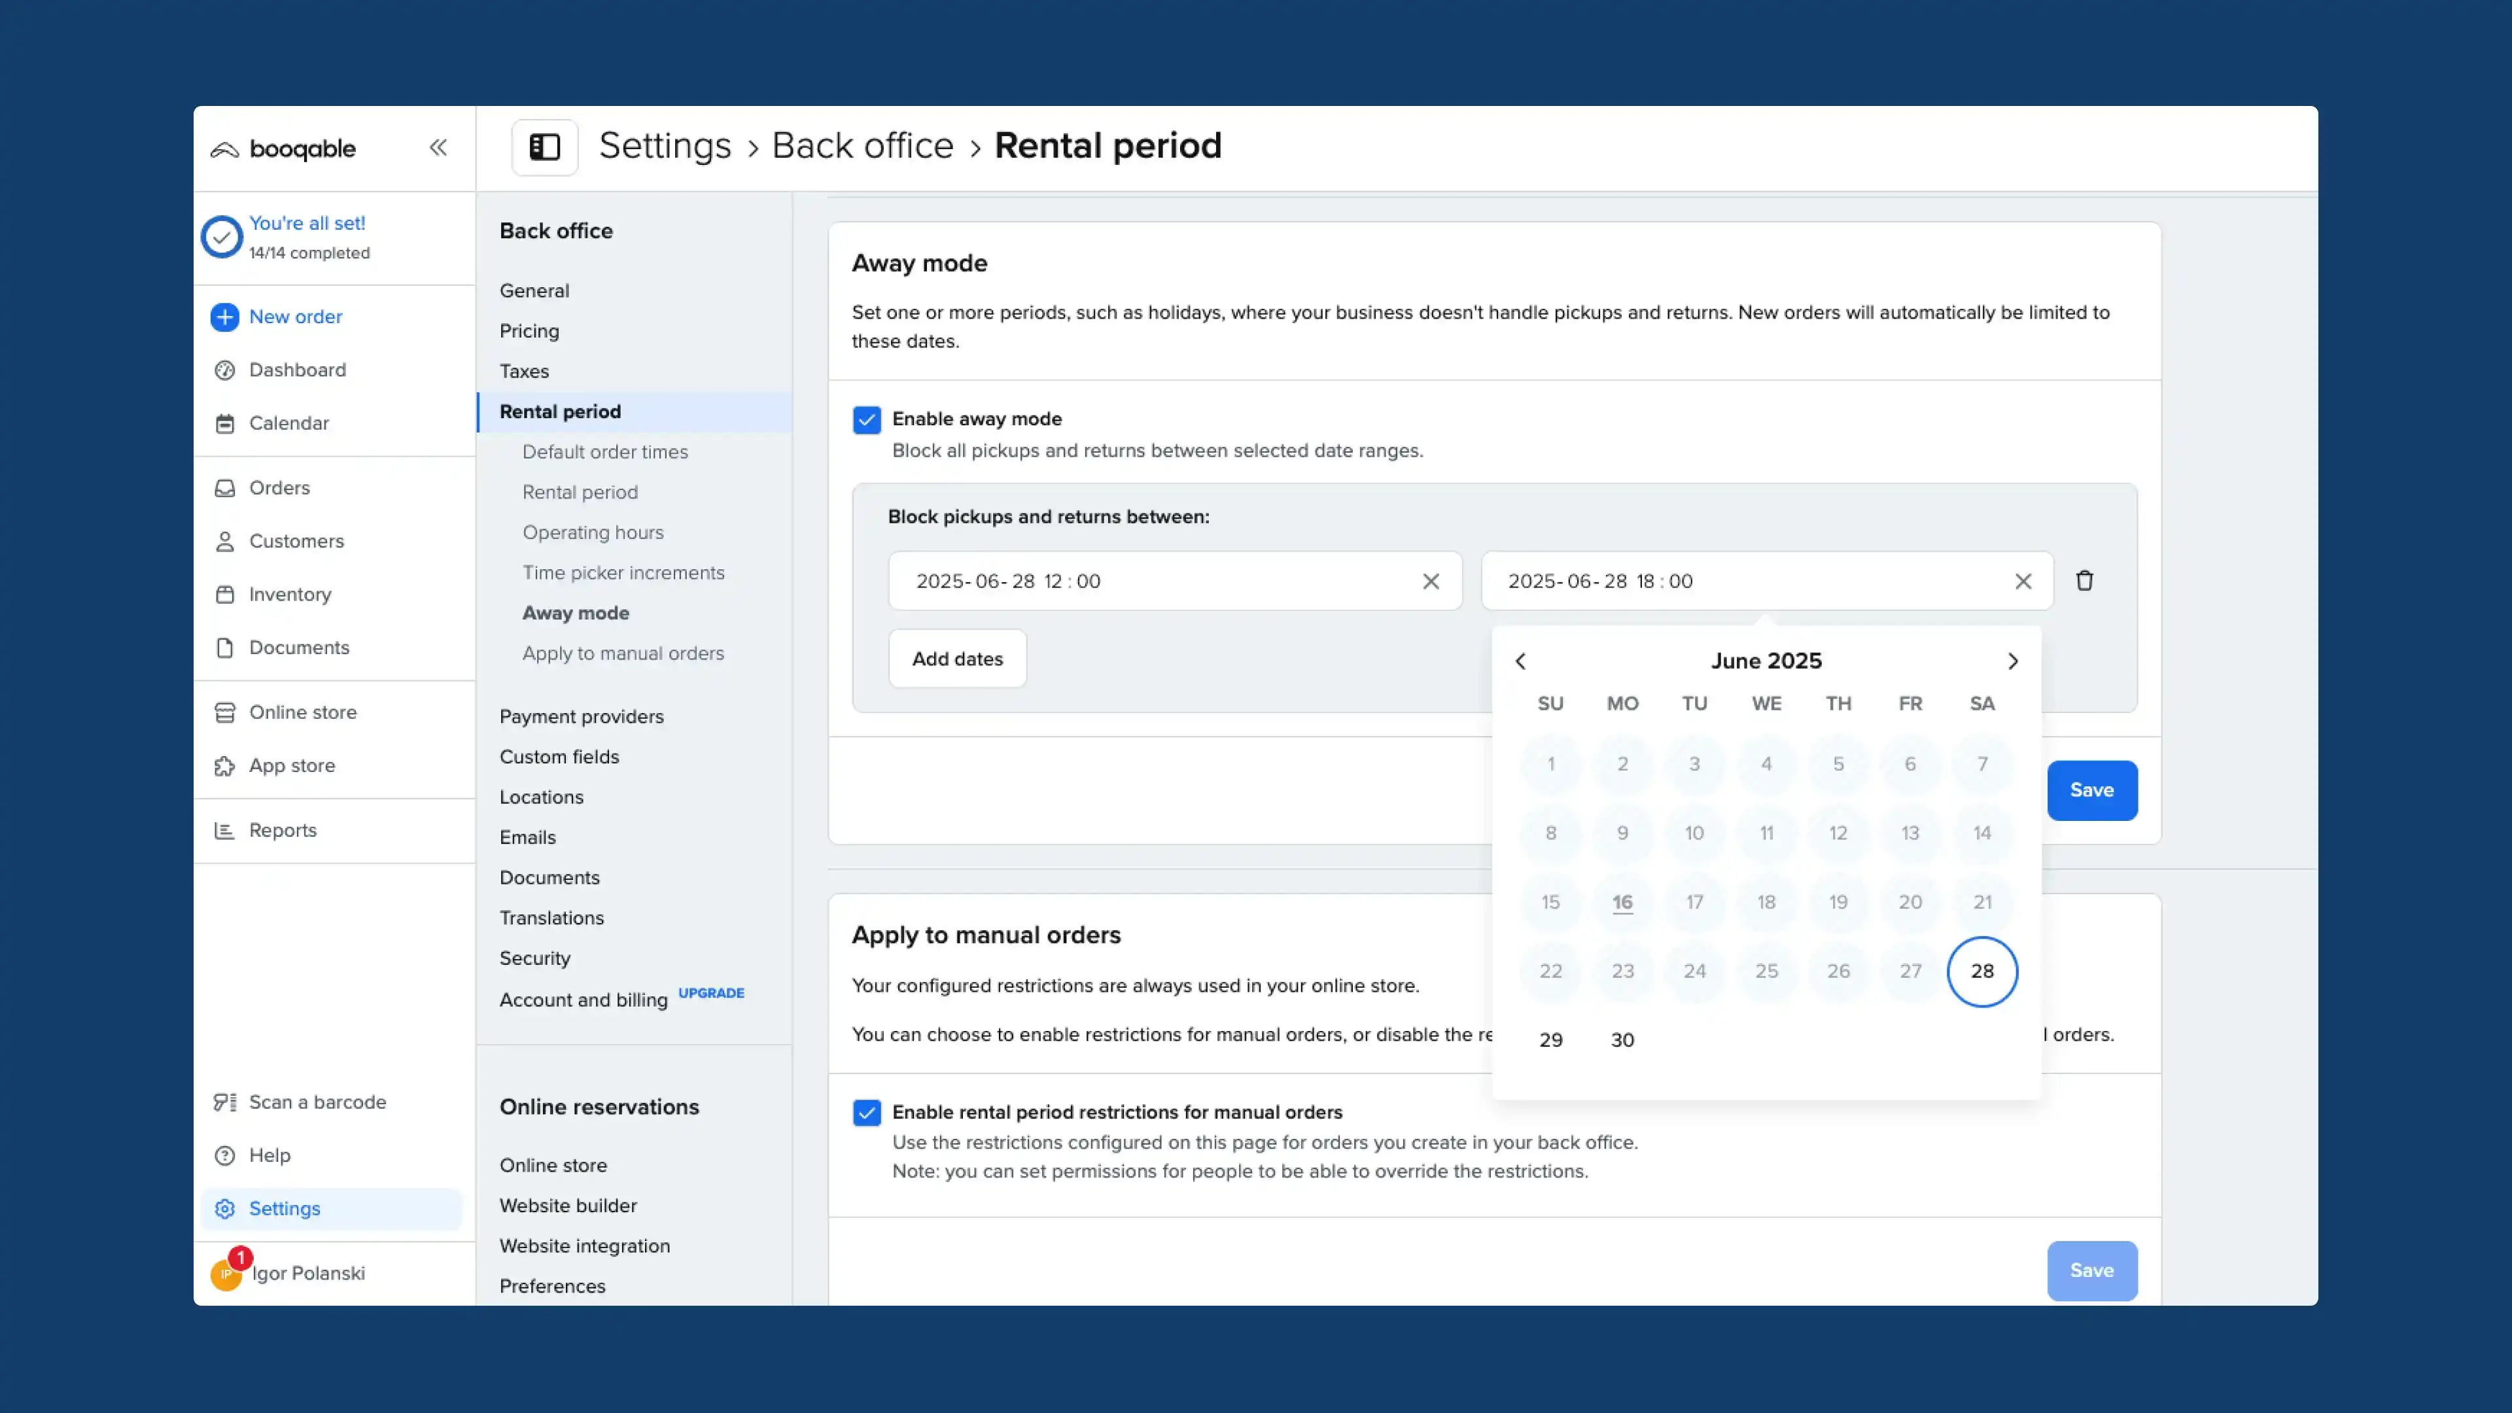Open Scan a barcode feature
The image size is (2512, 1413).
click(317, 1102)
